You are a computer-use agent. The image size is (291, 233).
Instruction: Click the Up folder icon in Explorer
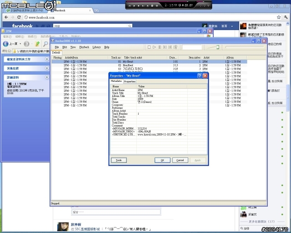click(x=37, y=44)
